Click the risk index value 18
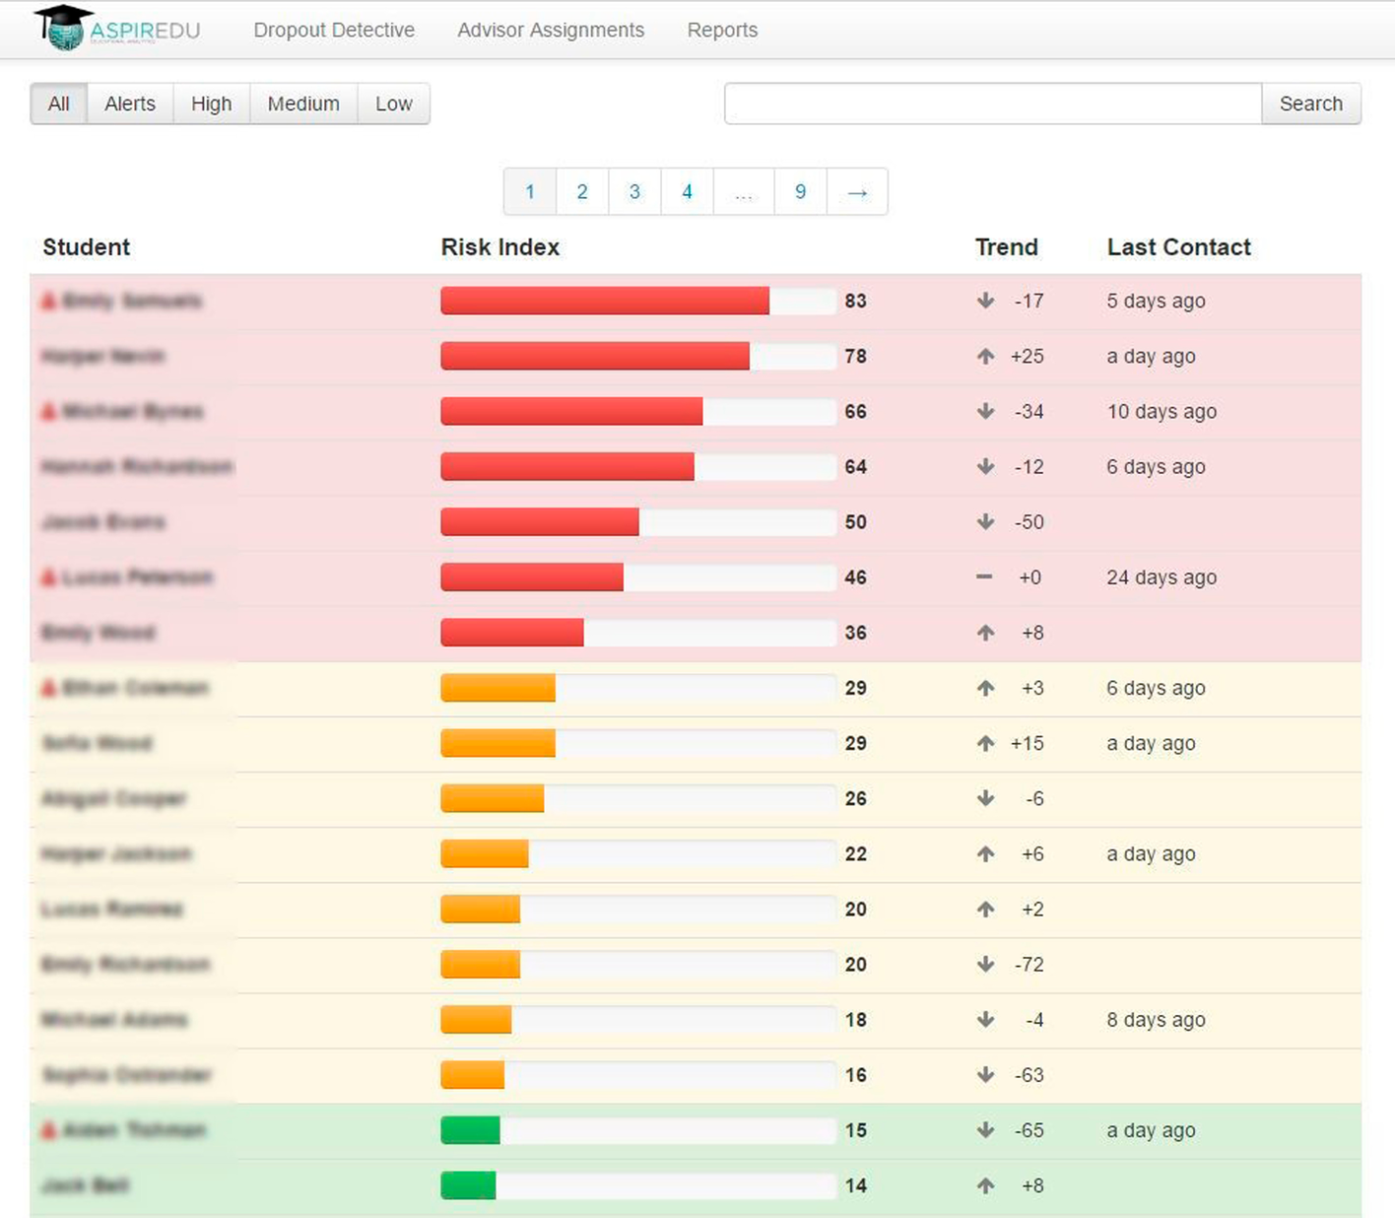 tap(856, 1020)
